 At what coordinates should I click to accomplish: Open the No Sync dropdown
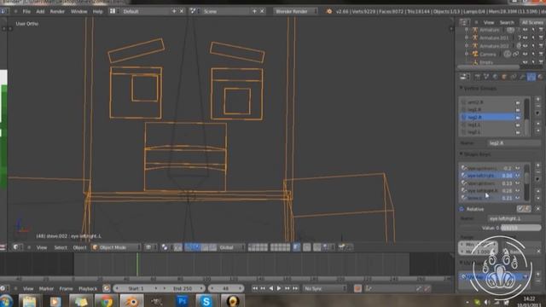tap(324, 288)
